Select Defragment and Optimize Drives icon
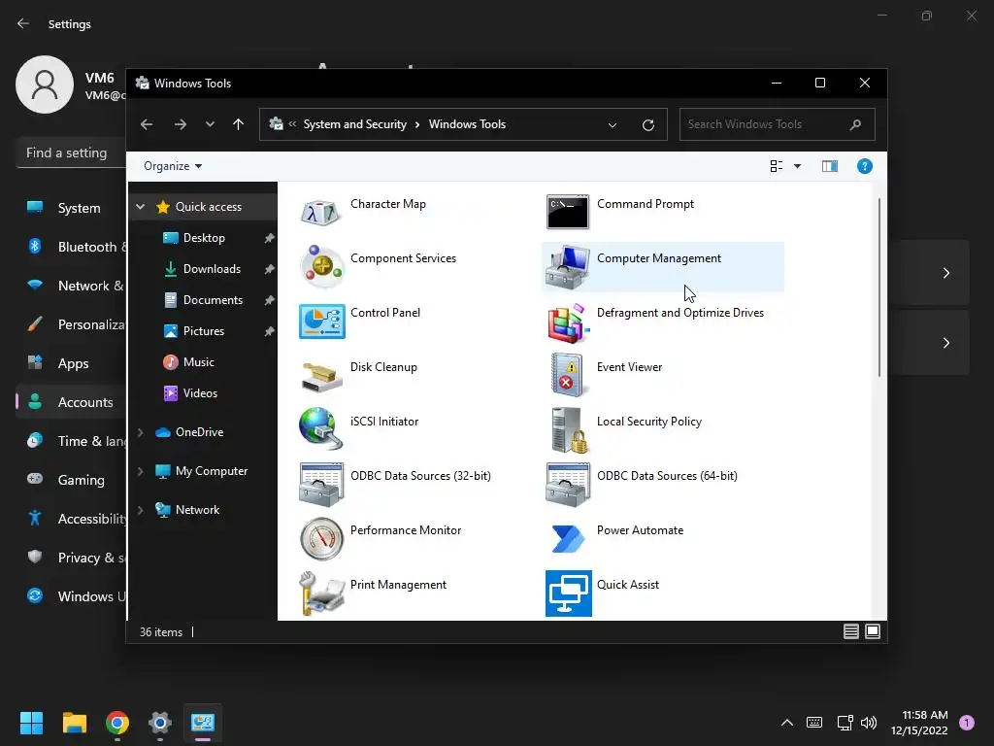This screenshot has width=994, height=746. [567, 322]
